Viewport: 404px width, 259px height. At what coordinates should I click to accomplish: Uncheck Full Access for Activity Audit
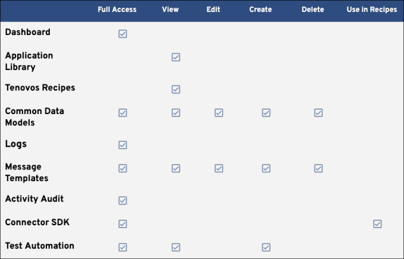(122, 200)
